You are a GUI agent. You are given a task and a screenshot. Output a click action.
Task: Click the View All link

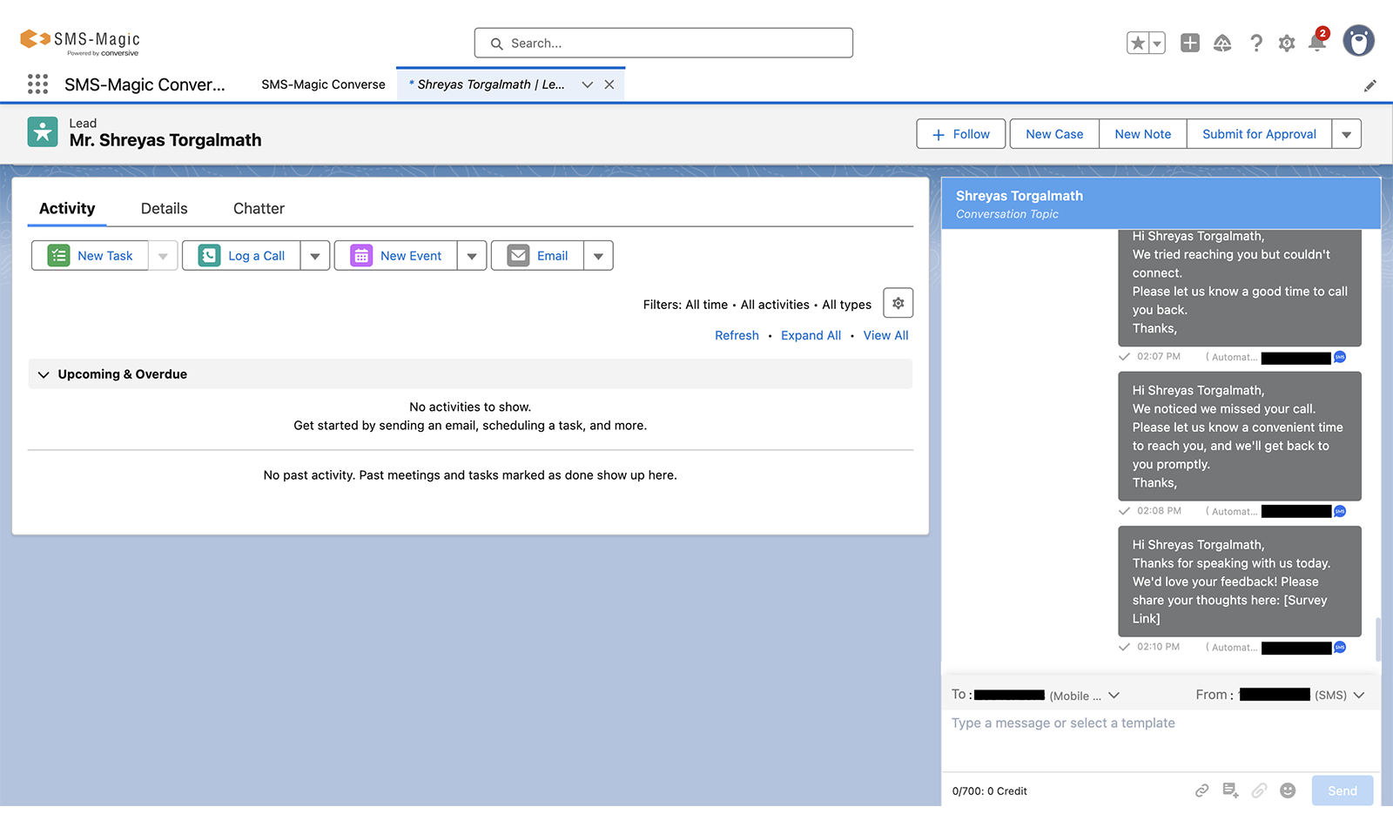click(886, 335)
